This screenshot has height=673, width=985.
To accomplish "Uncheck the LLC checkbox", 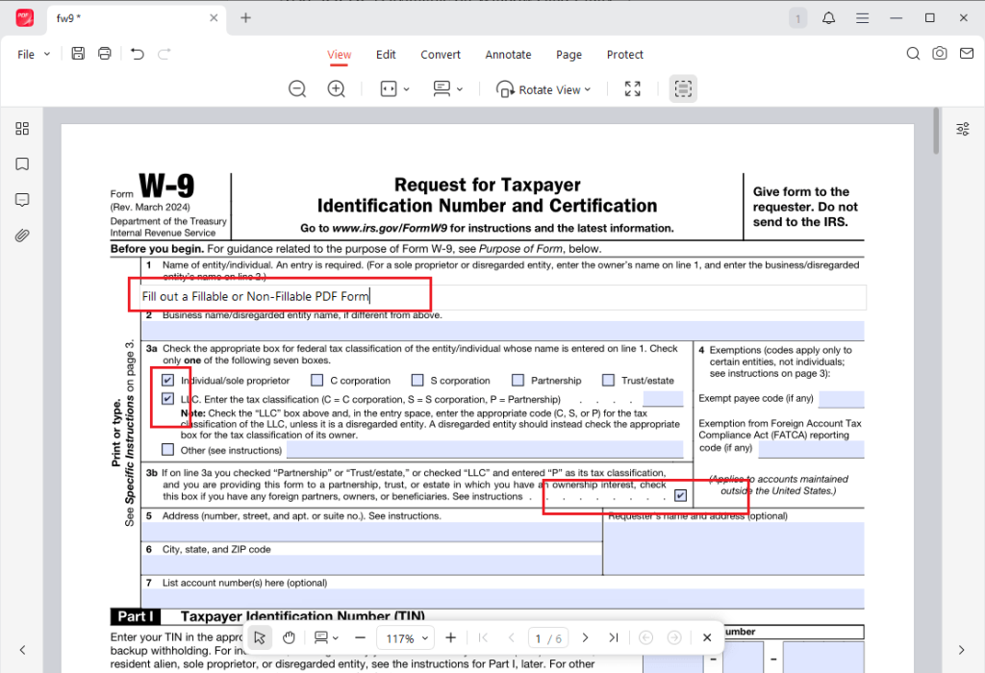I will (167, 399).
